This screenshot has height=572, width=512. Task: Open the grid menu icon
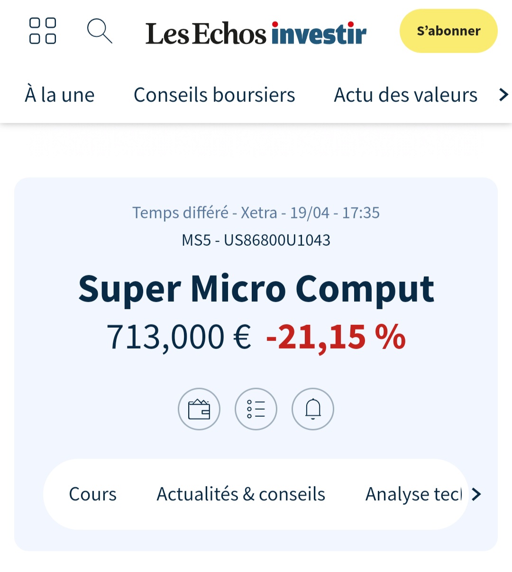43,31
